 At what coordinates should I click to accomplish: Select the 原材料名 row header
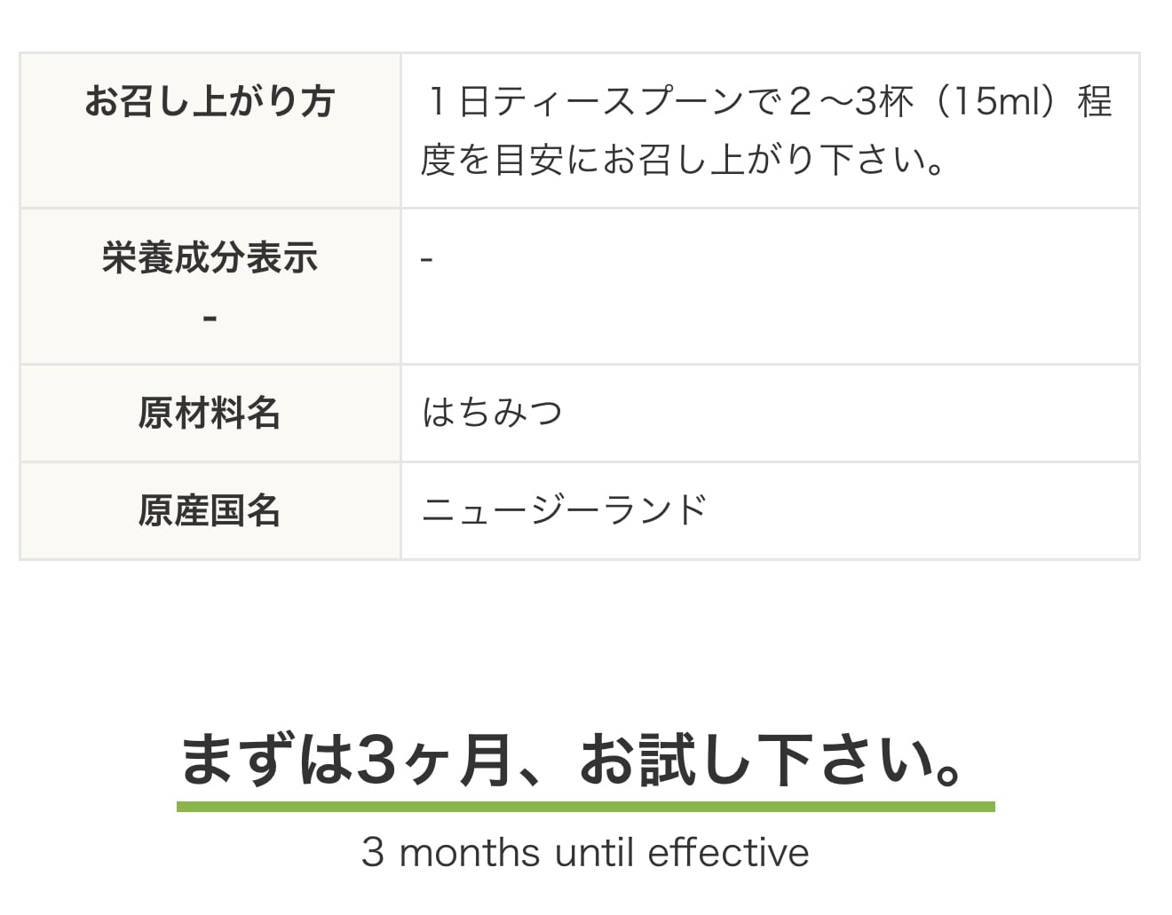210,414
